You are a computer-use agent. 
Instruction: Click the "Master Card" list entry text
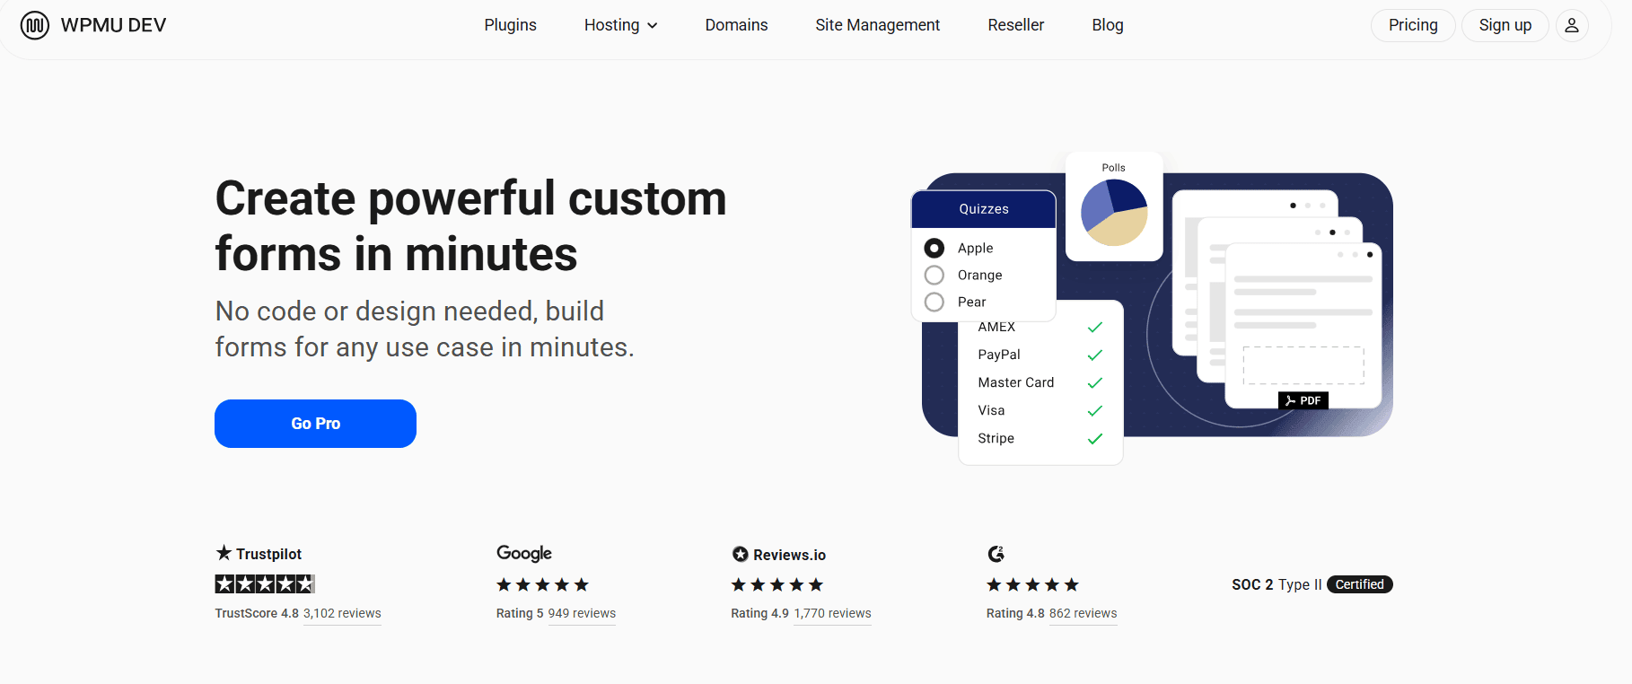(1016, 382)
